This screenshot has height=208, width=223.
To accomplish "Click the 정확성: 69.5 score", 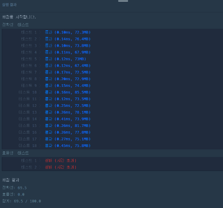I will pyautogui.click(x=14, y=188).
